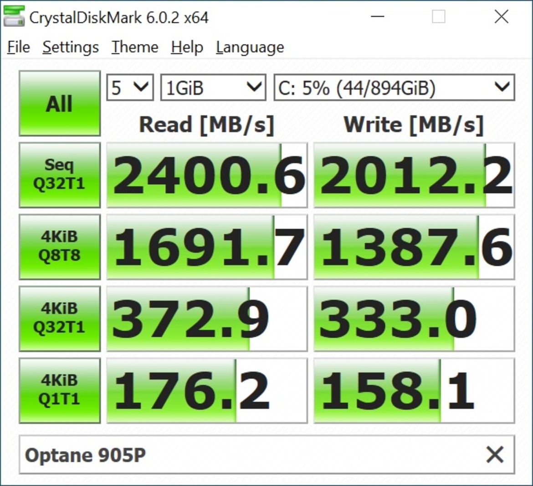Start the 4KiB Q32T1 test
533x486 pixels.
pos(60,319)
